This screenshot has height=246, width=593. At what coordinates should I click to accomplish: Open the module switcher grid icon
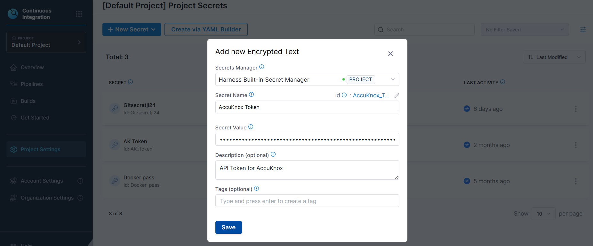[79, 14]
